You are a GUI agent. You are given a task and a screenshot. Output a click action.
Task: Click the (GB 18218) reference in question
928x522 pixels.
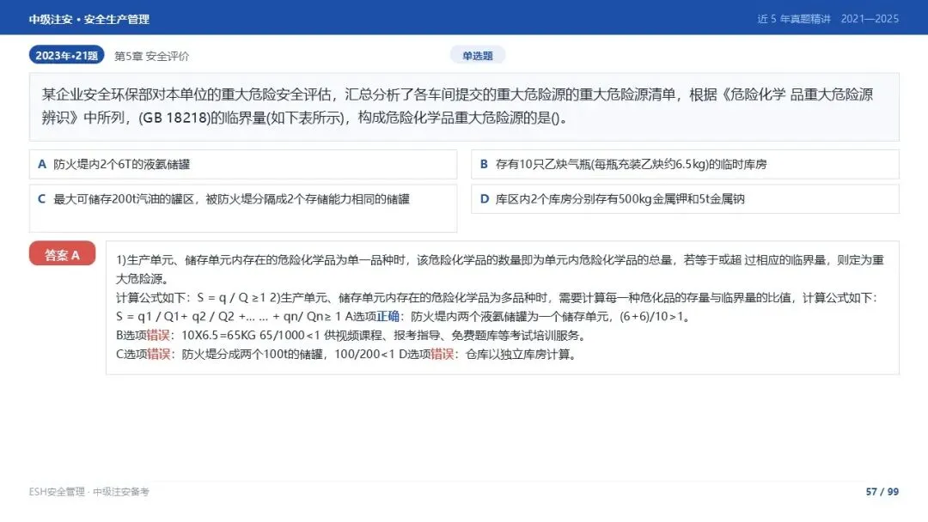(174, 118)
